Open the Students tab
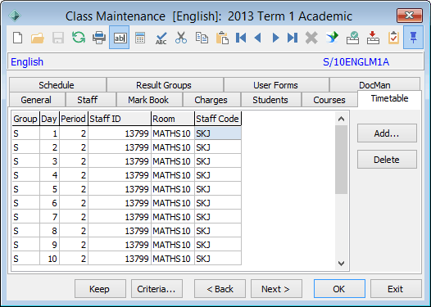Viewport: 431px width, 307px height. coord(270,100)
